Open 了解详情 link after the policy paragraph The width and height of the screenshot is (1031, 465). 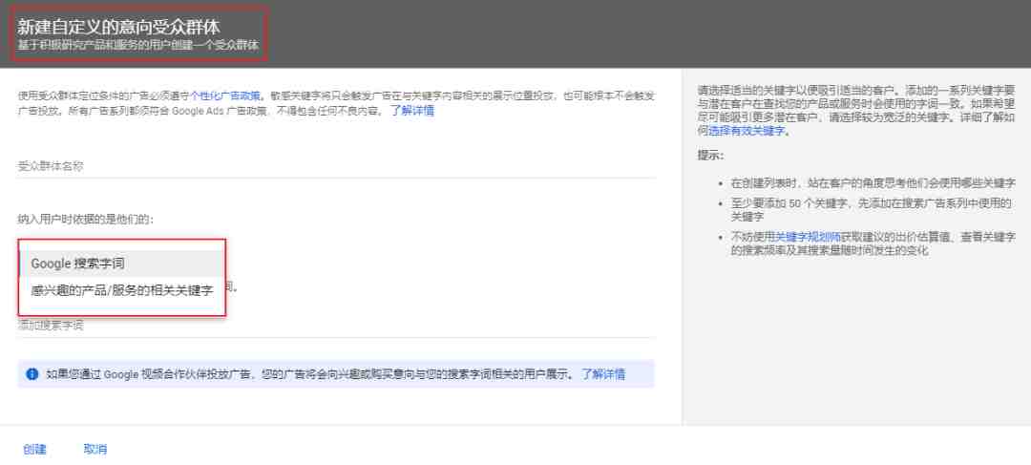pyautogui.click(x=411, y=111)
